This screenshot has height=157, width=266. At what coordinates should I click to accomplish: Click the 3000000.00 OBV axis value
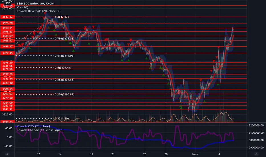pos(256,140)
